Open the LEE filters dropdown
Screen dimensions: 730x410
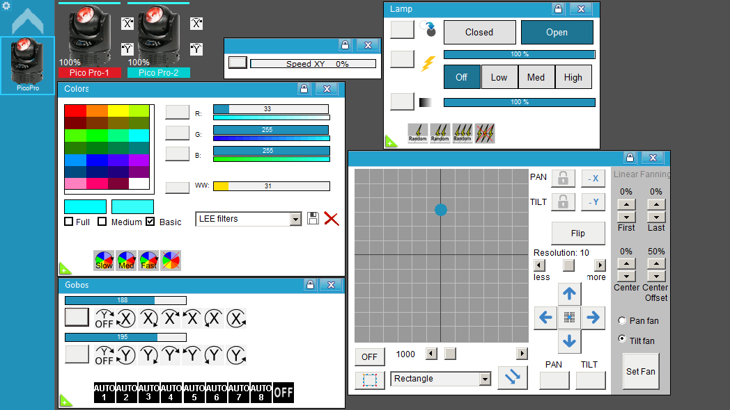295,219
